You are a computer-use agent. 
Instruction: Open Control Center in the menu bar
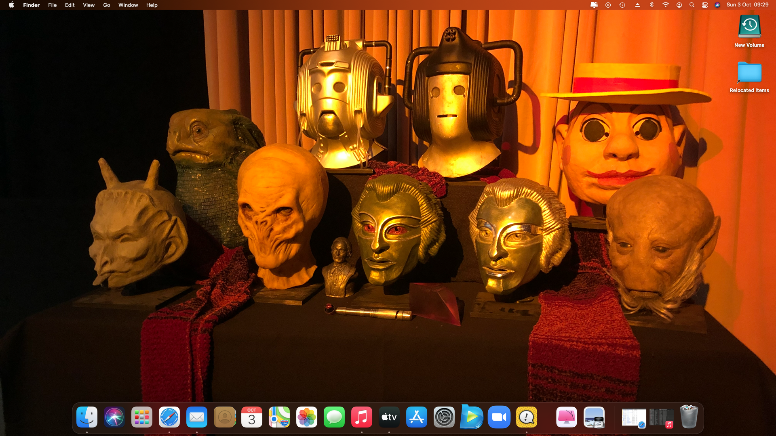(x=705, y=5)
